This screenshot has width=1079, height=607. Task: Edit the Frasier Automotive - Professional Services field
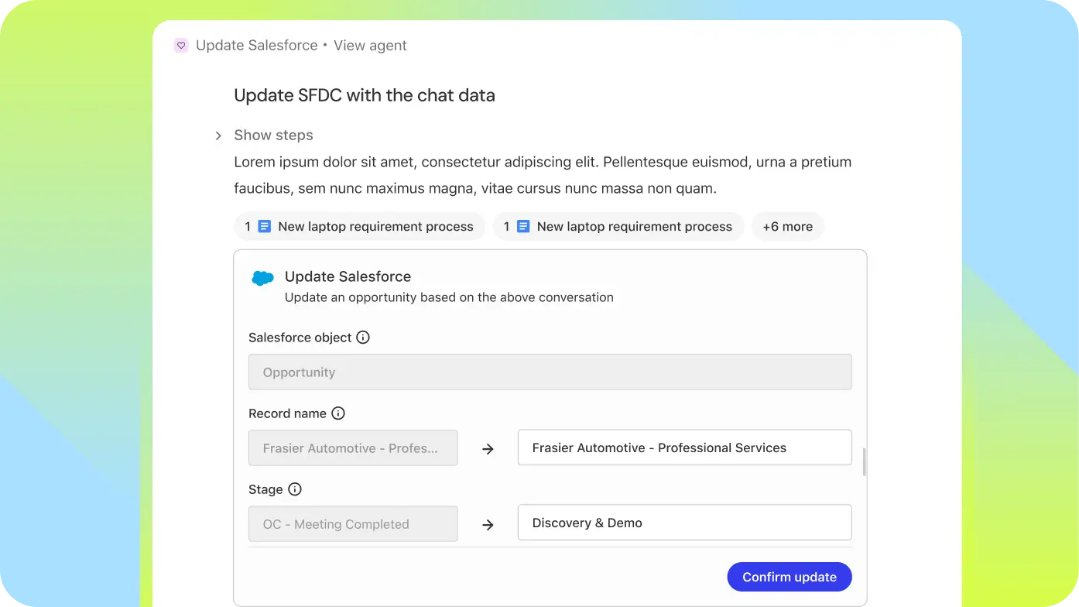[x=685, y=448]
